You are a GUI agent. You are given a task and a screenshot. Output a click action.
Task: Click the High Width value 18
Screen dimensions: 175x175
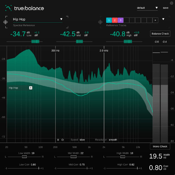coord(132,153)
